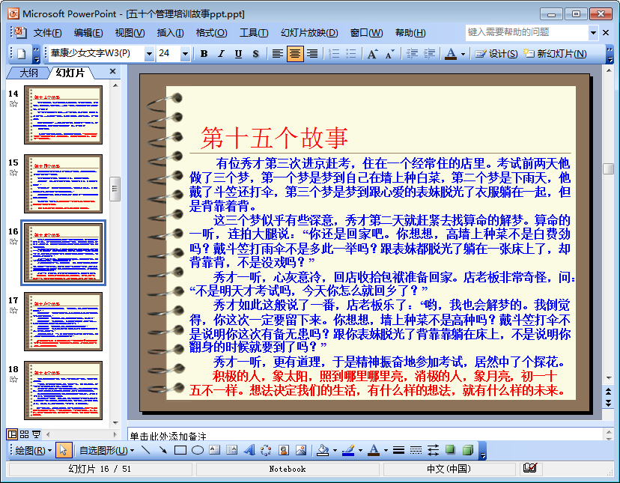Apply line color with brush icon

pyautogui.click(x=348, y=450)
